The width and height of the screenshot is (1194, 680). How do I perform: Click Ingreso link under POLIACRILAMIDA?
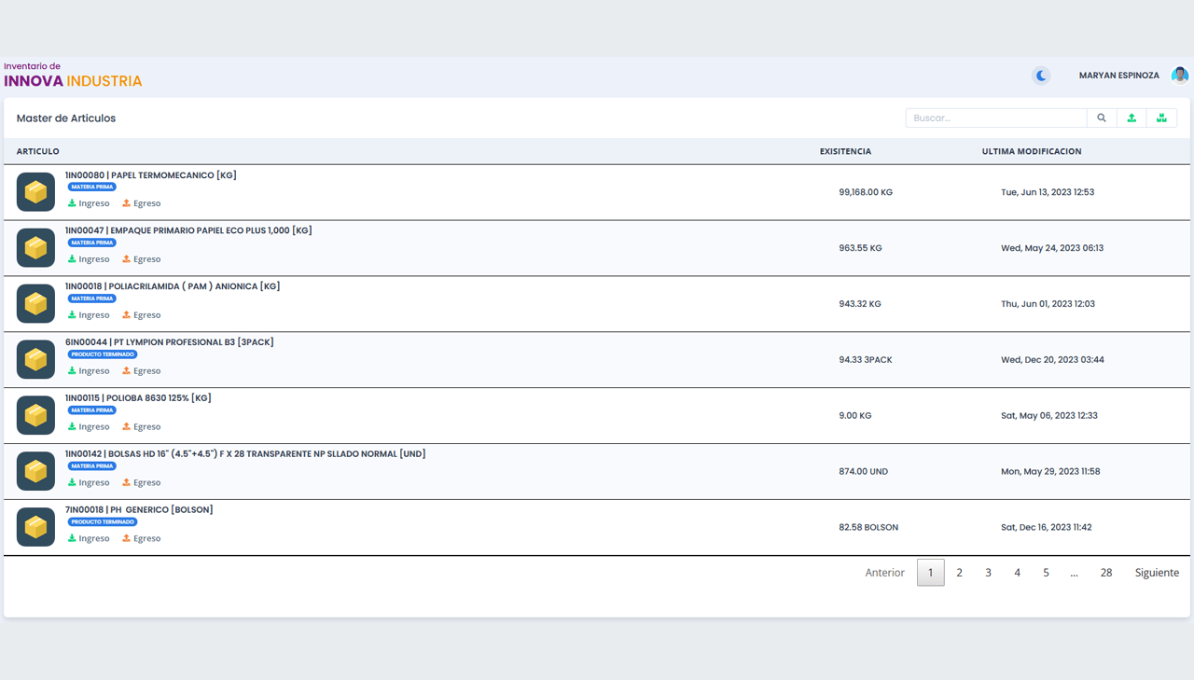[89, 314]
